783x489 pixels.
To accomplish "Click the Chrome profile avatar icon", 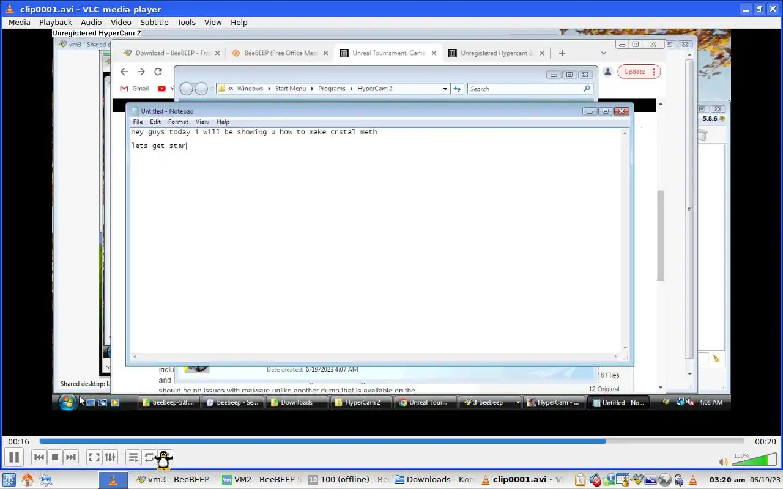I will coord(607,72).
